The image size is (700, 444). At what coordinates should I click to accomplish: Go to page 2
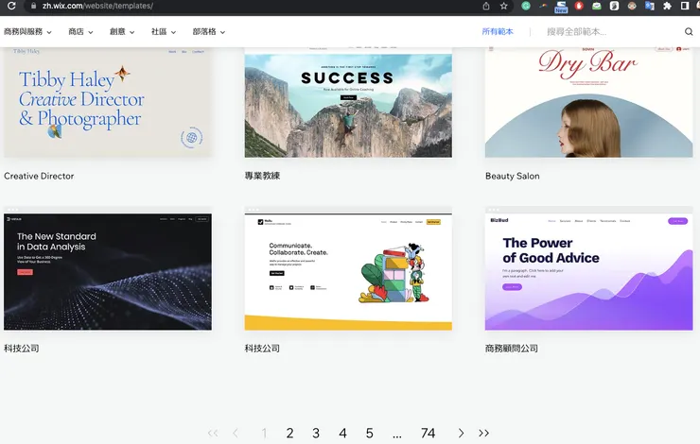(289, 433)
